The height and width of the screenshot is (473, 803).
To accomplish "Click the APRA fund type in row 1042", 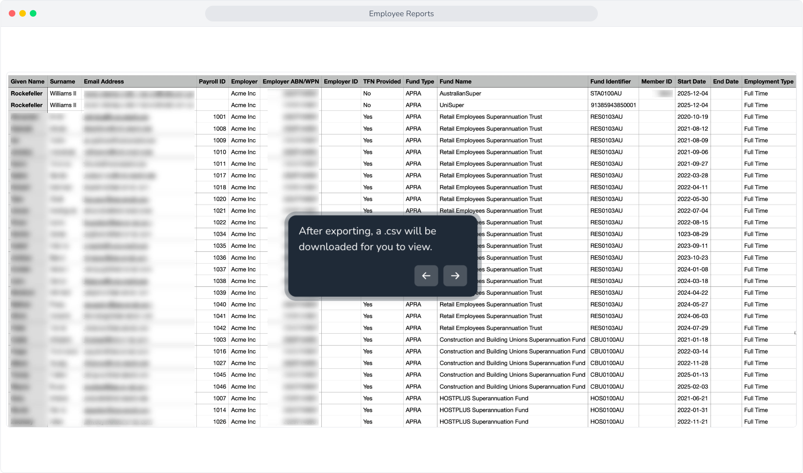I will point(413,328).
